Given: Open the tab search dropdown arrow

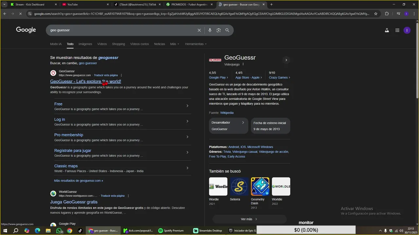Looking at the screenshot, I should click(4, 5).
